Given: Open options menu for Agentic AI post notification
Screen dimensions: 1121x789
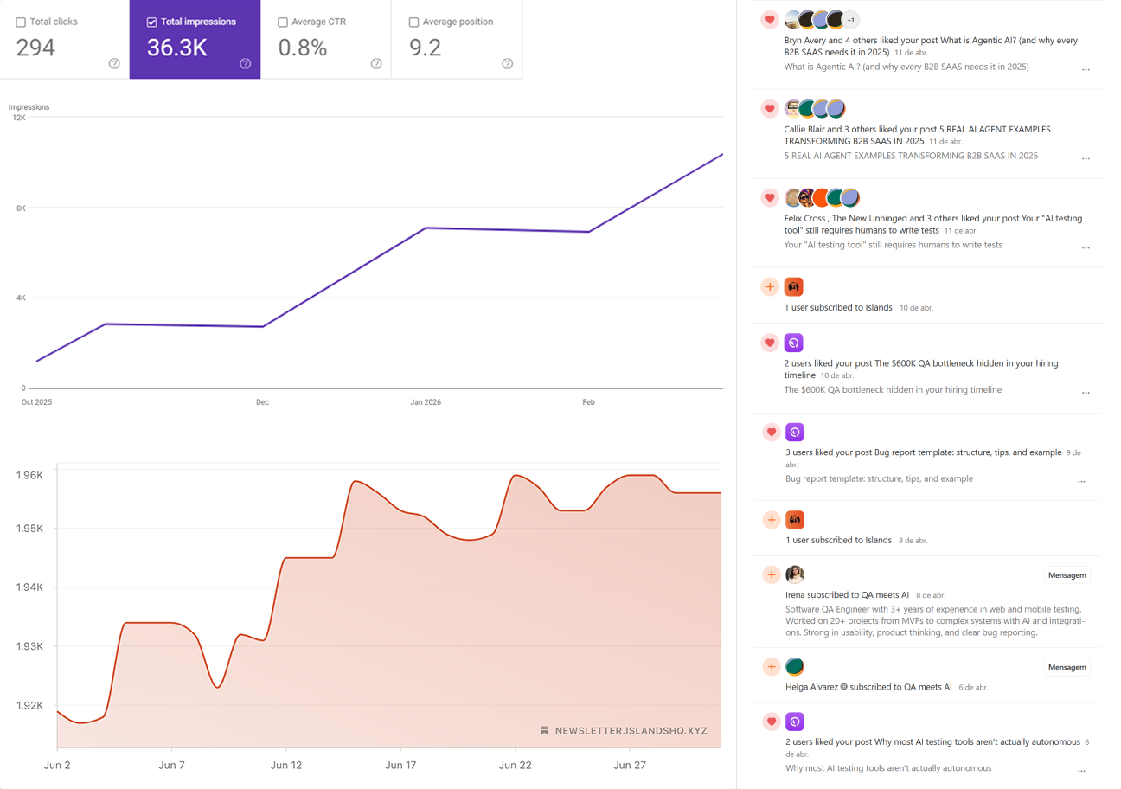Looking at the screenshot, I should (x=1086, y=70).
